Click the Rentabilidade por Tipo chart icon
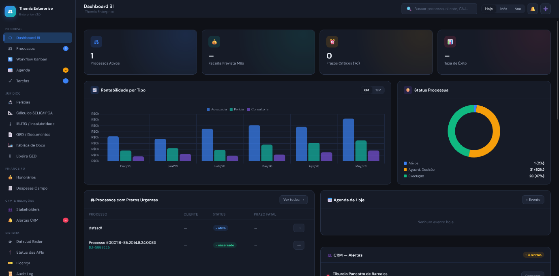Screen dimensions: 559x276 [94, 90]
